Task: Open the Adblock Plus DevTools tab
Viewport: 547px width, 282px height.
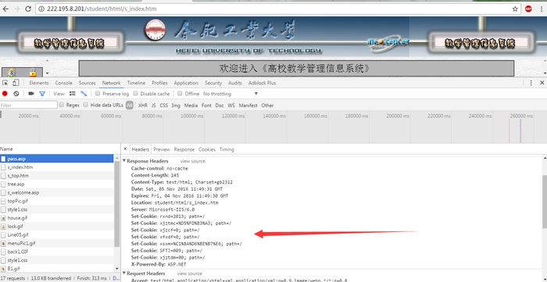Action: point(262,83)
